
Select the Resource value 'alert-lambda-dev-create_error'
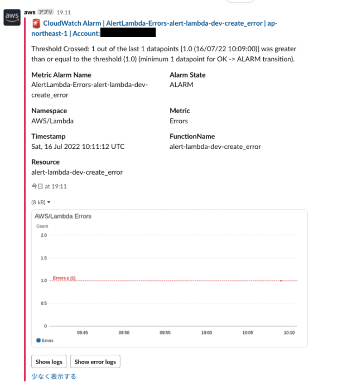pyautogui.click(x=77, y=172)
